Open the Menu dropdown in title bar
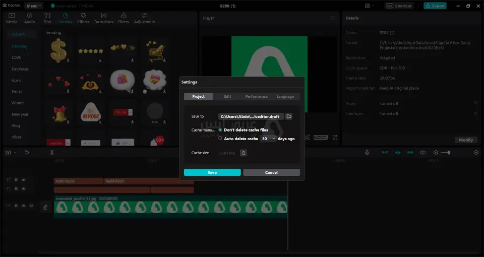The width and height of the screenshot is (484, 257). 34,6
